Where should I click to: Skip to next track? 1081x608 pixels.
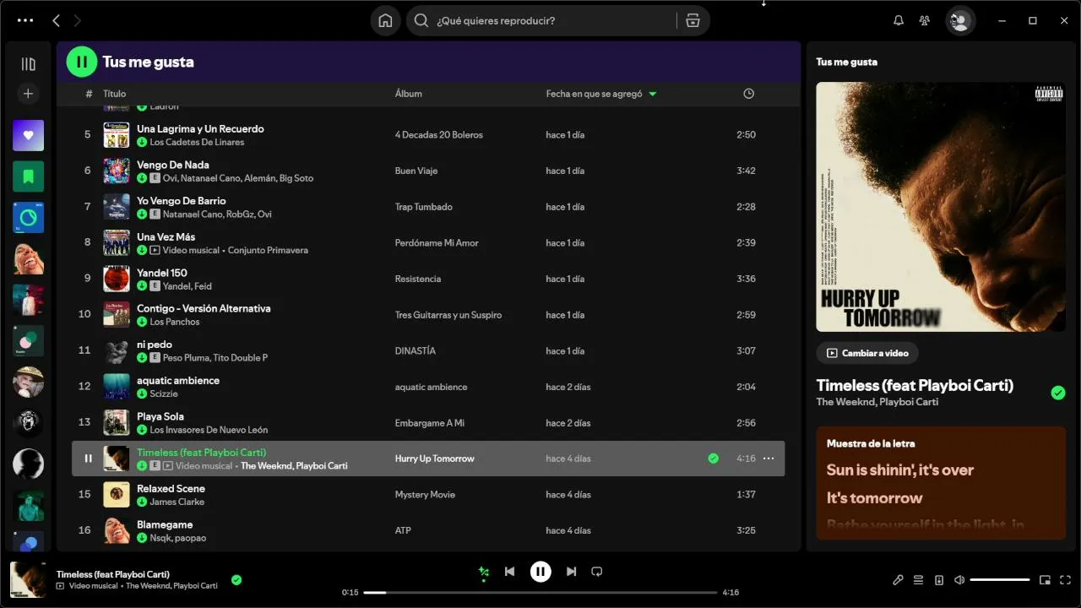(x=571, y=572)
